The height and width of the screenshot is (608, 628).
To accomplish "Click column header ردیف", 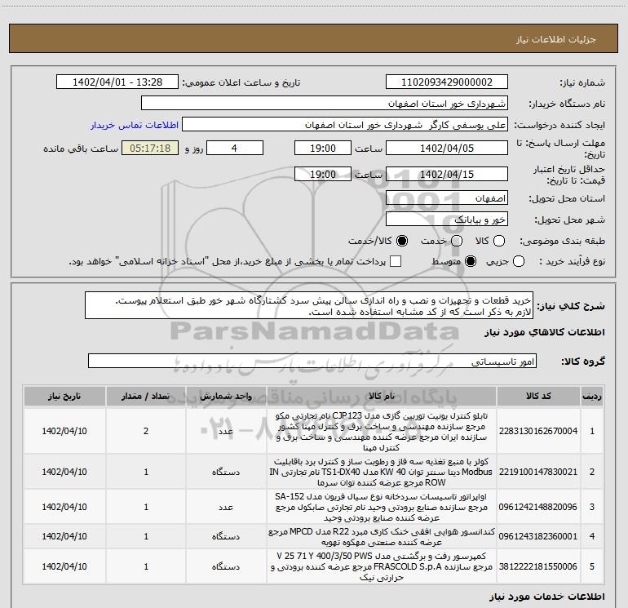I will [592, 396].
